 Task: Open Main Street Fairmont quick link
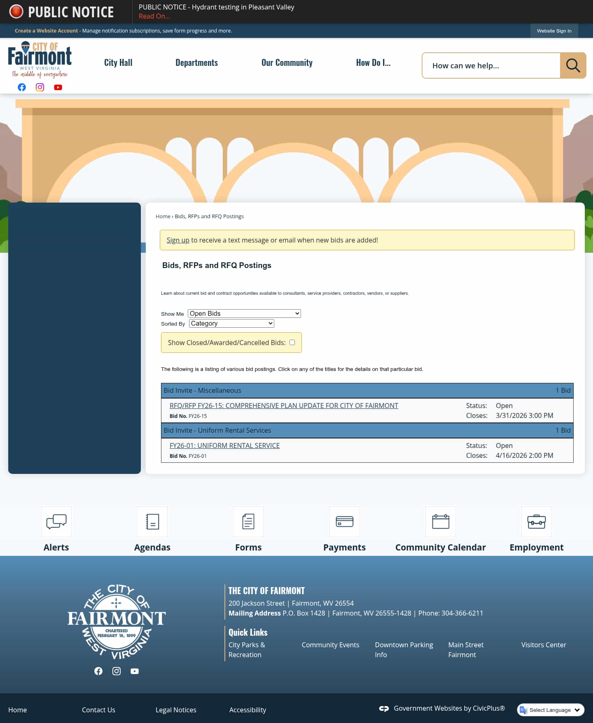(466, 650)
